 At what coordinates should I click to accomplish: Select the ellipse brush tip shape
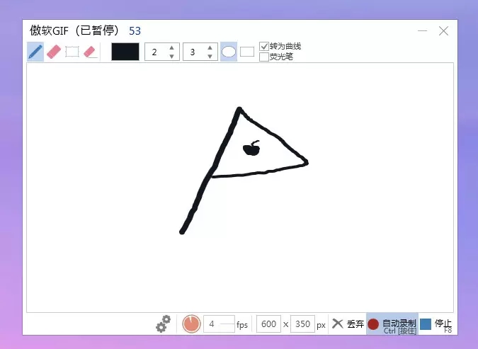coord(229,52)
